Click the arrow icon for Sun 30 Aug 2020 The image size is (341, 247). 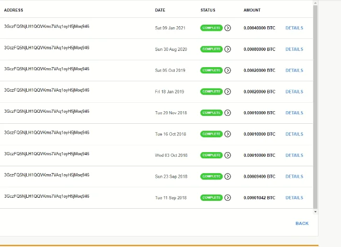(x=227, y=49)
